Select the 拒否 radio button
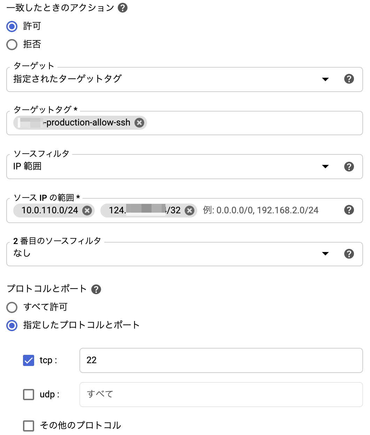Screen dimensions: 370x435 point(12,44)
